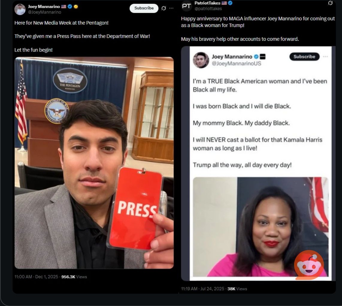The width and height of the screenshot is (342, 306).
Task: Click the black affiliate badge in quoted tweet
Action: 263,57
